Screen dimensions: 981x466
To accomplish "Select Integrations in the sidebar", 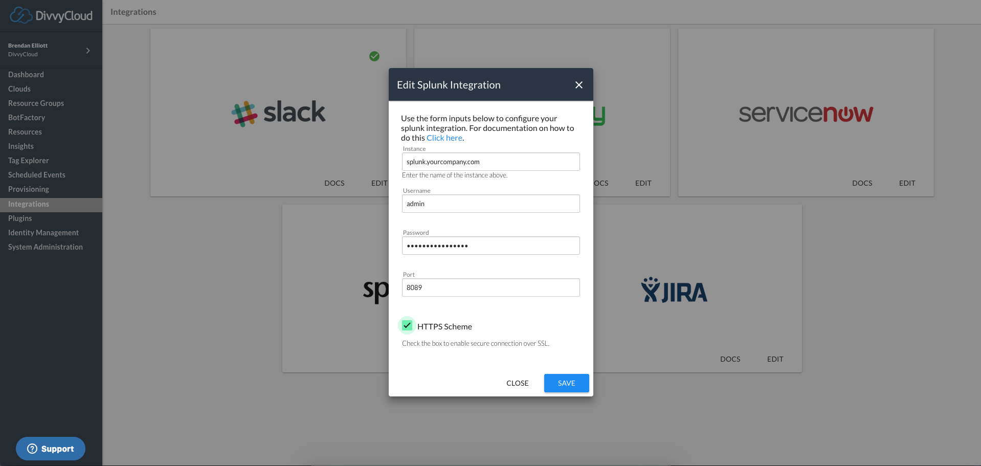I will click(x=51, y=204).
